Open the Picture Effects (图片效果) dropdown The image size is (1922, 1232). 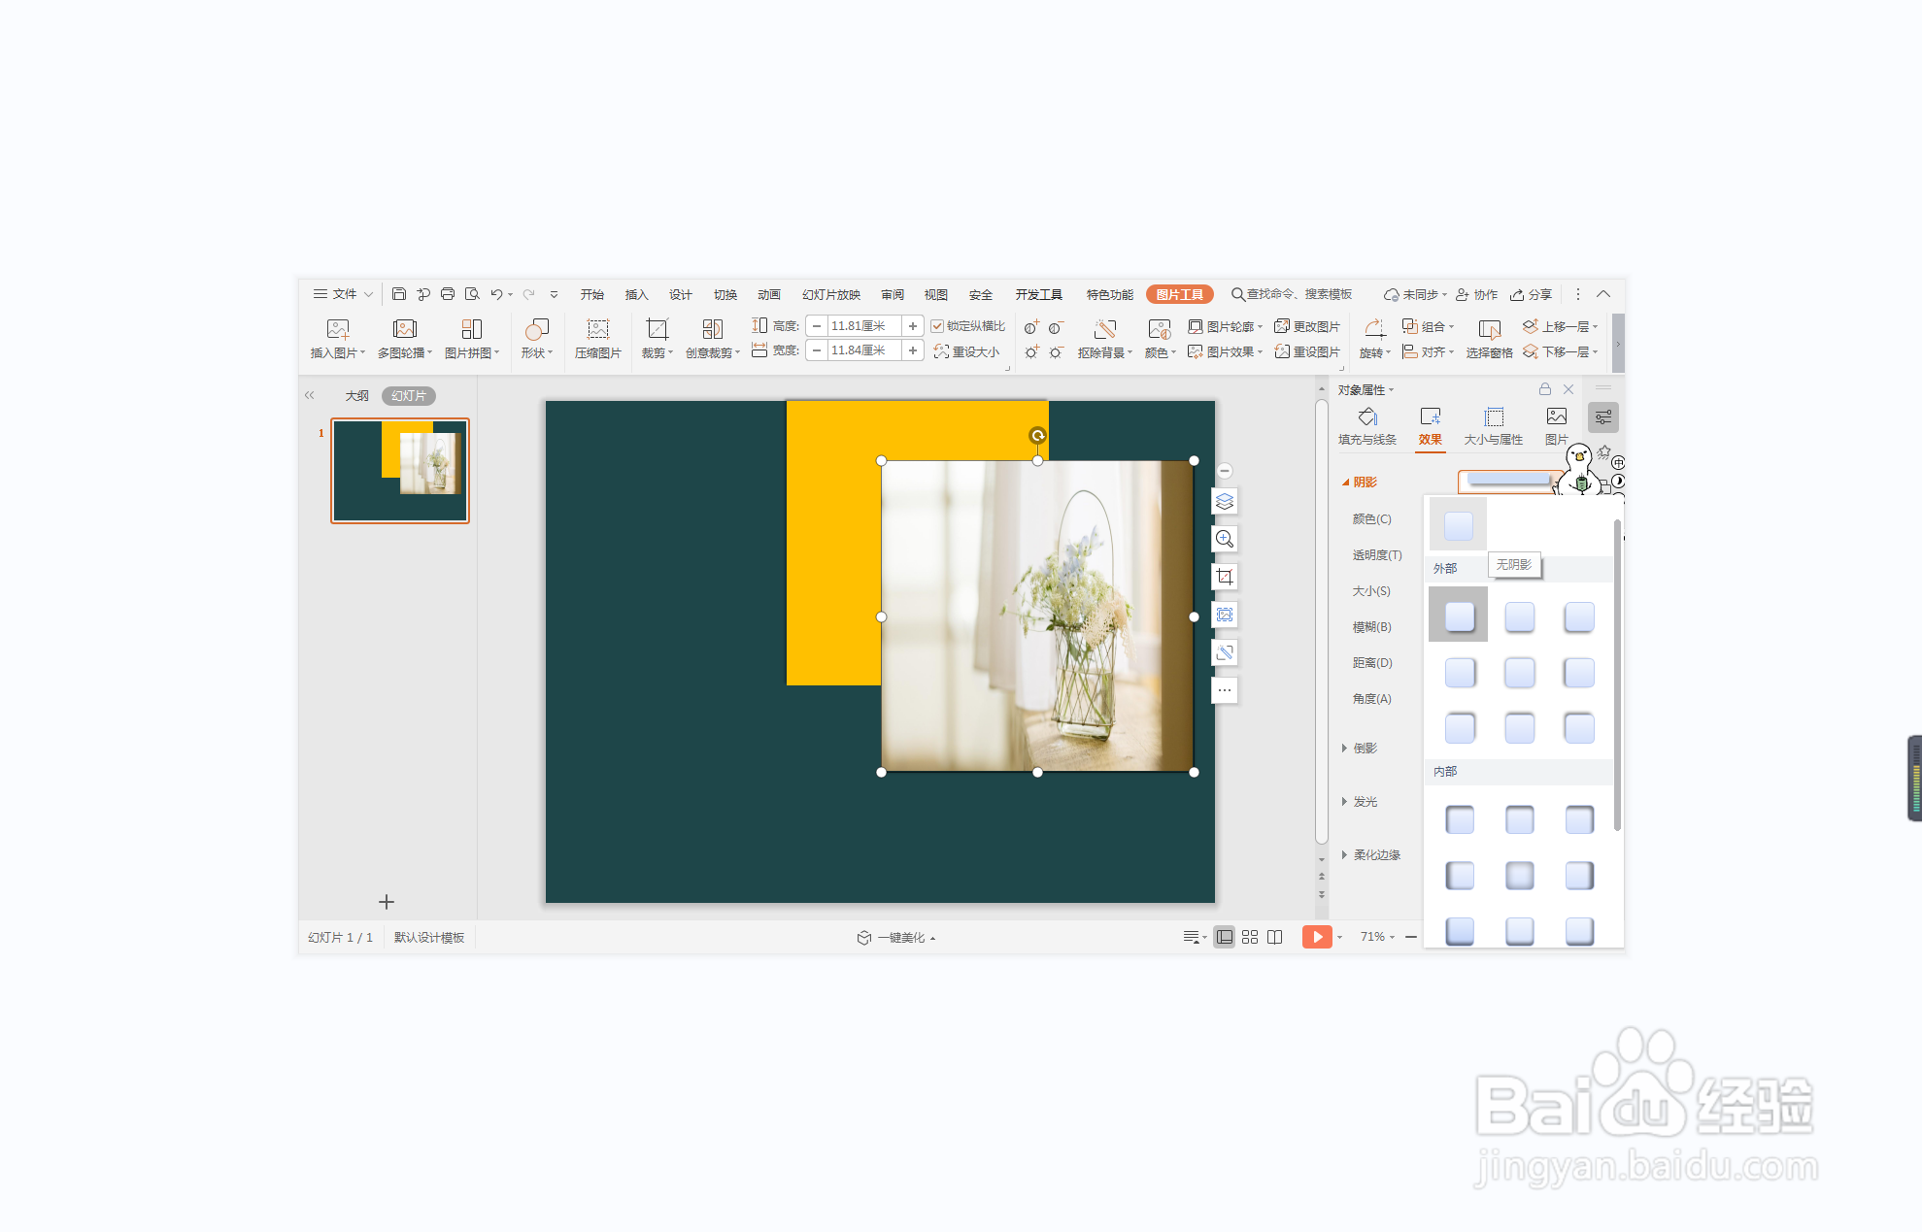click(x=1226, y=351)
